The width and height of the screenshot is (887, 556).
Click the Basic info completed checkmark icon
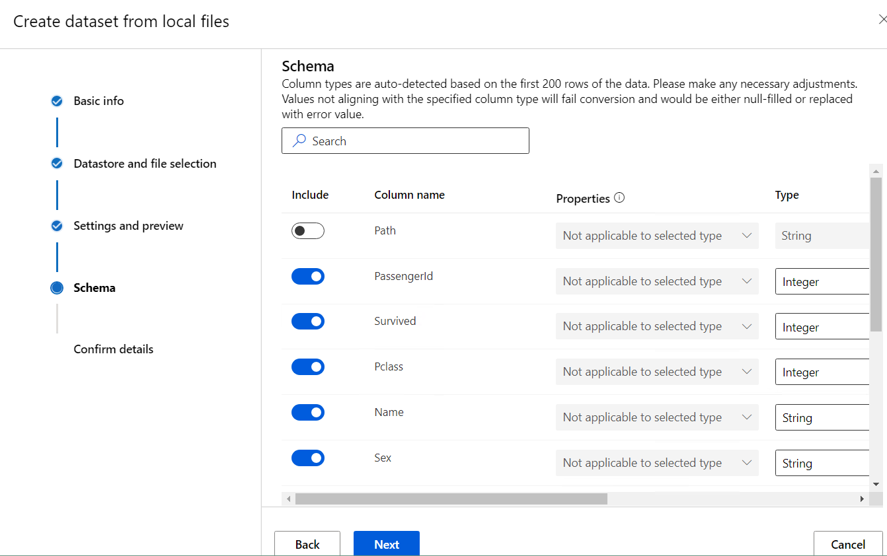(x=57, y=101)
